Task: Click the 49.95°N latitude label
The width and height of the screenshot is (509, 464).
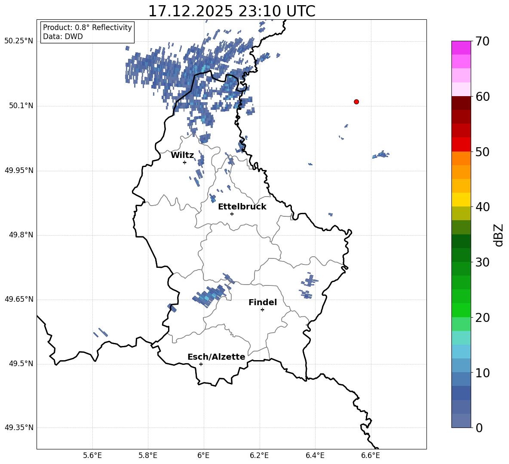Action: tap(19, 170)
